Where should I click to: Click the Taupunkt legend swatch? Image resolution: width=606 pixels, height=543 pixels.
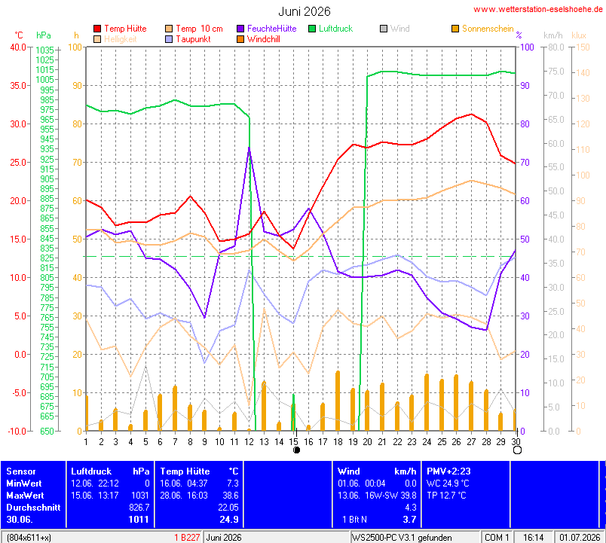click(169, 39)
